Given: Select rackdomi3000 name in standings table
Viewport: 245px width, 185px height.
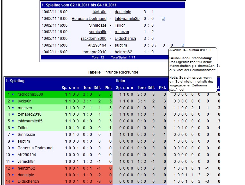Looking at the screenshot, I should tap(30, 94).
